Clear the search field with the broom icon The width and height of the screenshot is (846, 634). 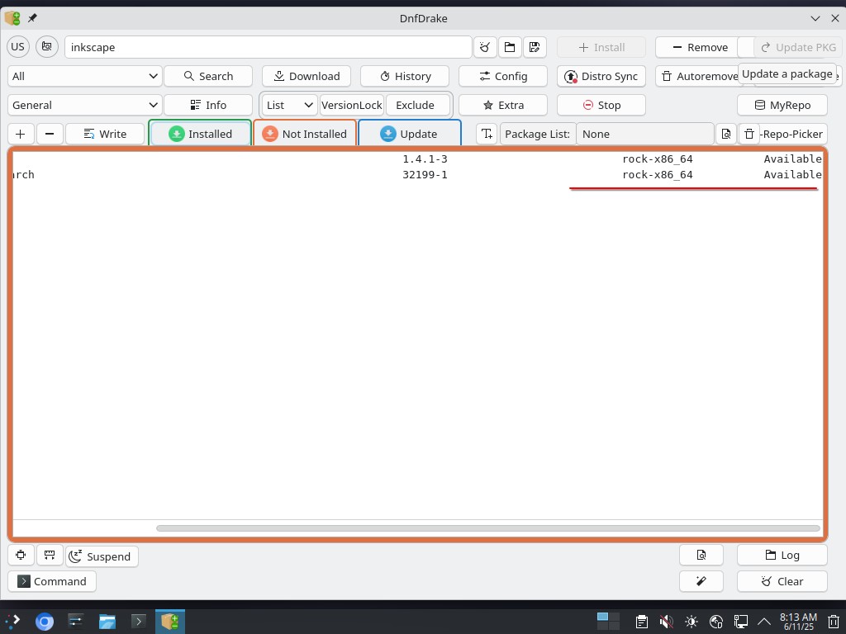[x=484, y=47]
